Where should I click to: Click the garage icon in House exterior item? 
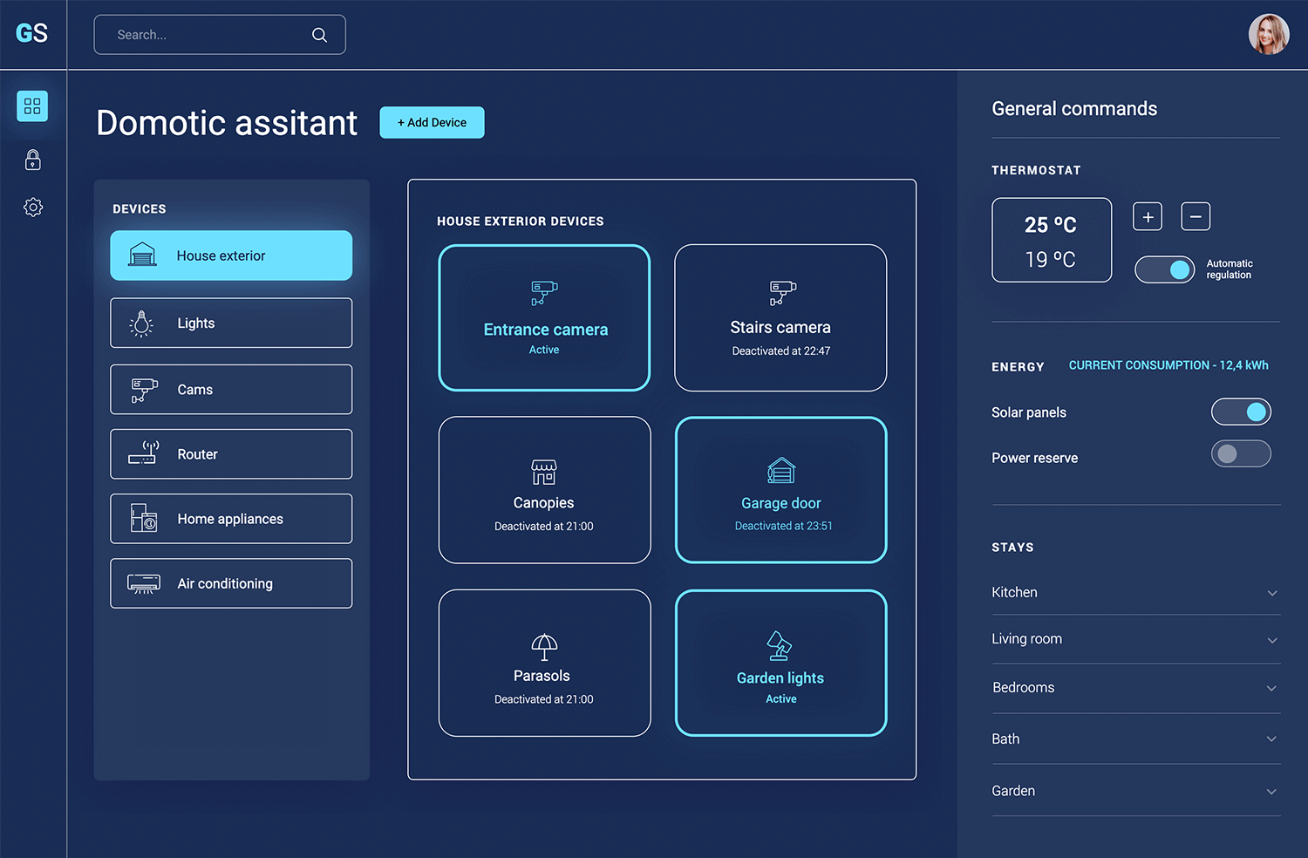click(142, 255)
